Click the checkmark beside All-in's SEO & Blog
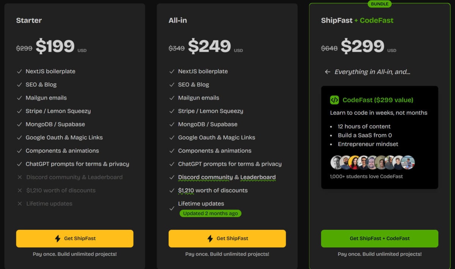This screenshot has width=455, height=269. tap(172, 85)
